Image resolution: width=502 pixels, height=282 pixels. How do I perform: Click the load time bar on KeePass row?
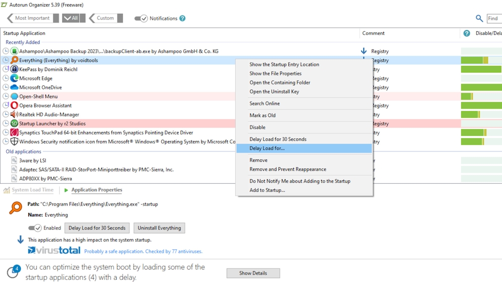pos(481,69)
